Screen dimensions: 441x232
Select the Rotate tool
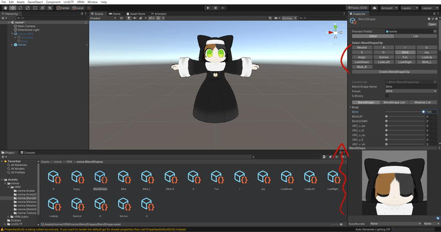click(x=20, y=8)
